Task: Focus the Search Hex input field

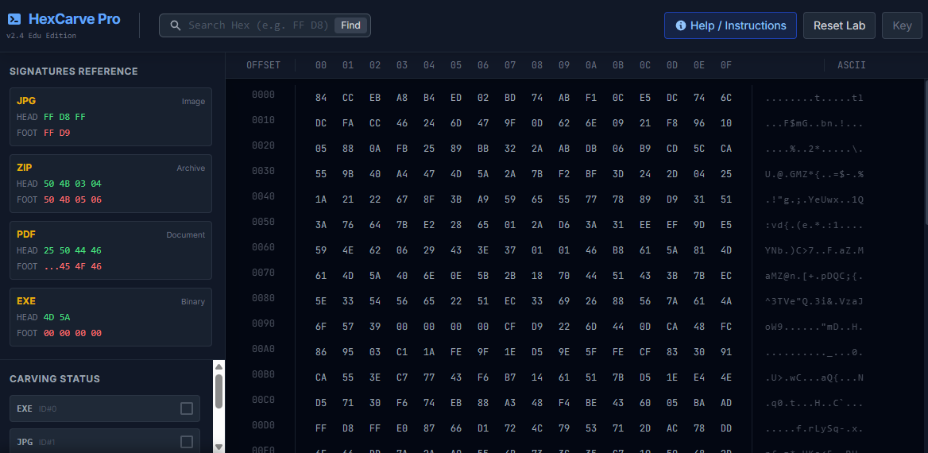Action: [258, 25]
